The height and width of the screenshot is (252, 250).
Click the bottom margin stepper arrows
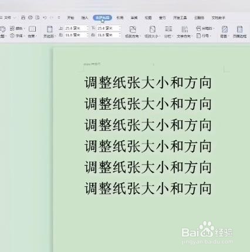[120, 28]
